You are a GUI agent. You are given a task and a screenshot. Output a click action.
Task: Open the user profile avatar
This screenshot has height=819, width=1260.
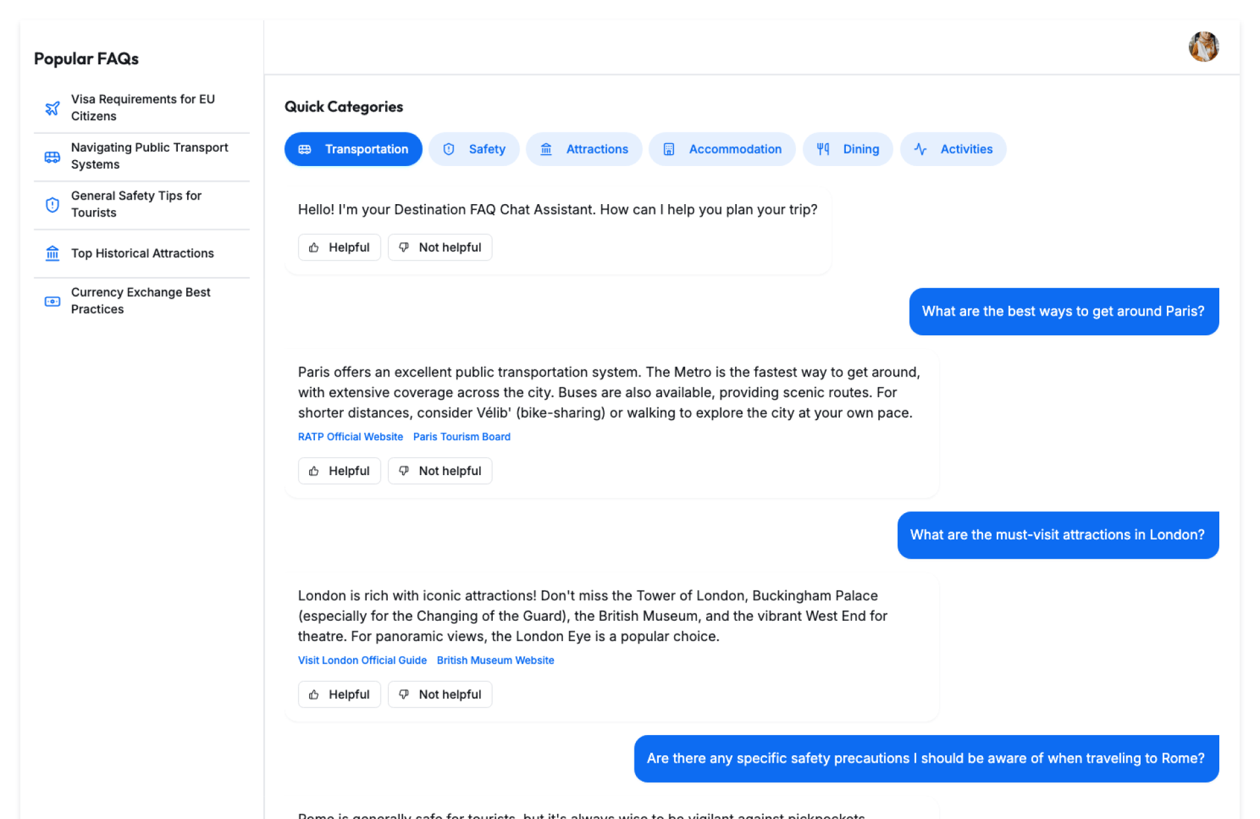pyautogui.click(x=1203, y=47)
